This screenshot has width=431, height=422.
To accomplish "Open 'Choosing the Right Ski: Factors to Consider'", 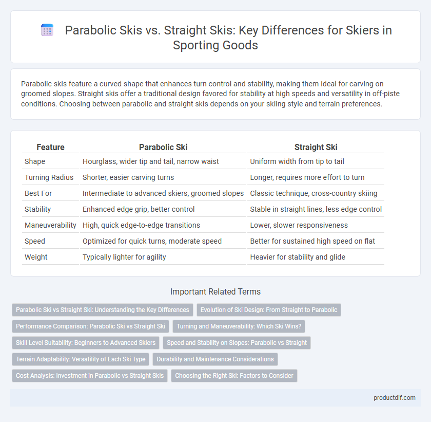I will point(234,375).
